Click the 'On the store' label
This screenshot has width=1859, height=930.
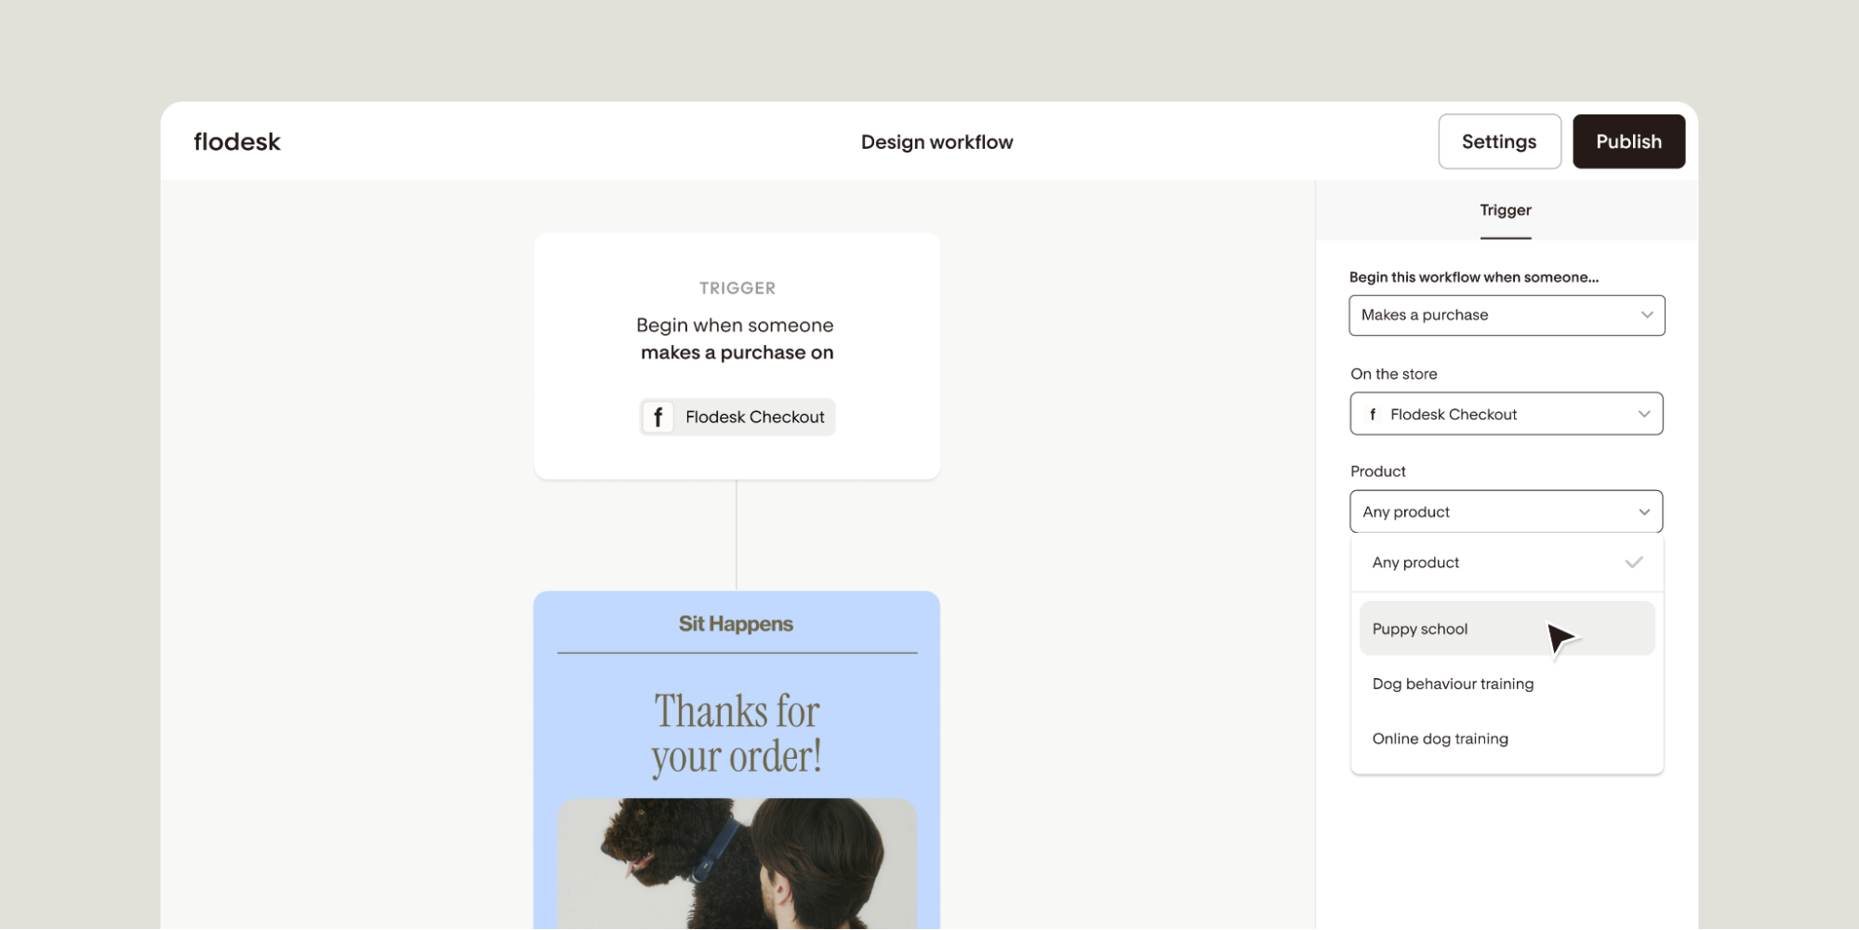coord(1394,374)
